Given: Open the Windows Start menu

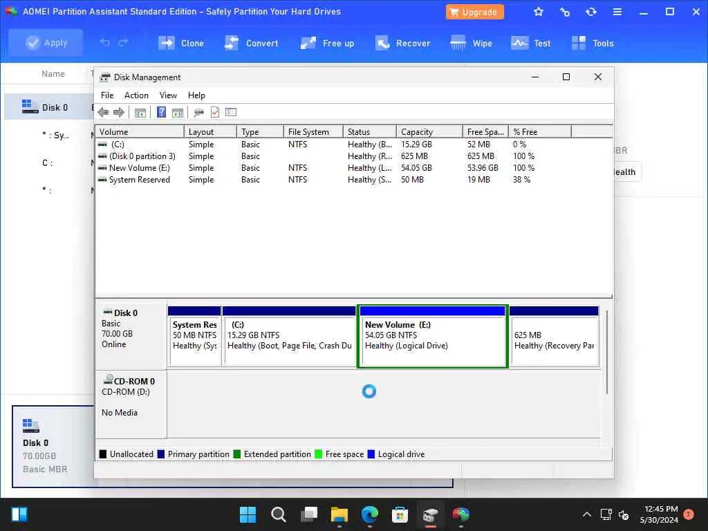Looking at the screenshot, I should (248, 514).
